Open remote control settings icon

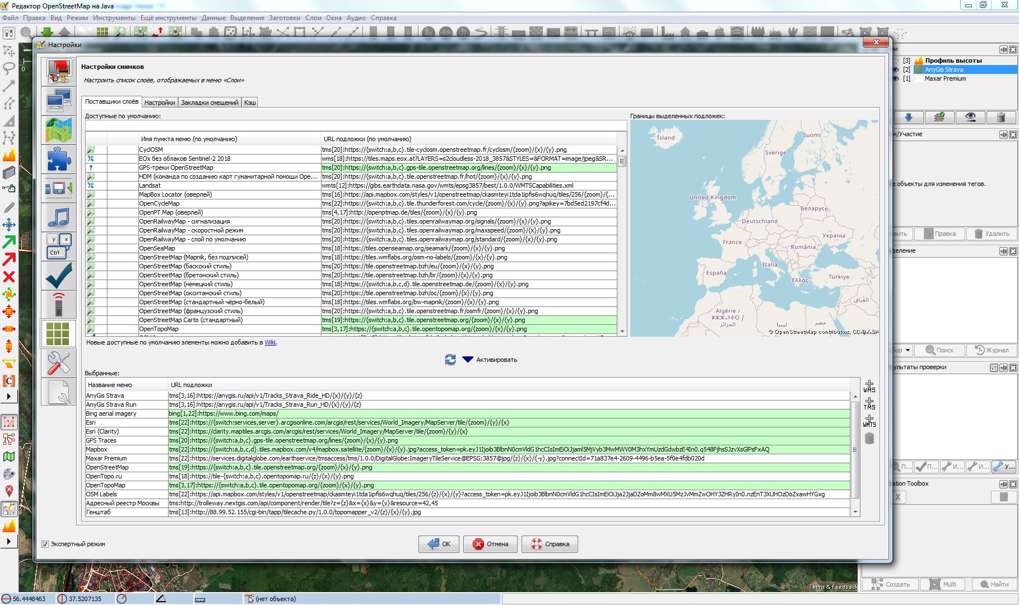(x=59, y=305)
